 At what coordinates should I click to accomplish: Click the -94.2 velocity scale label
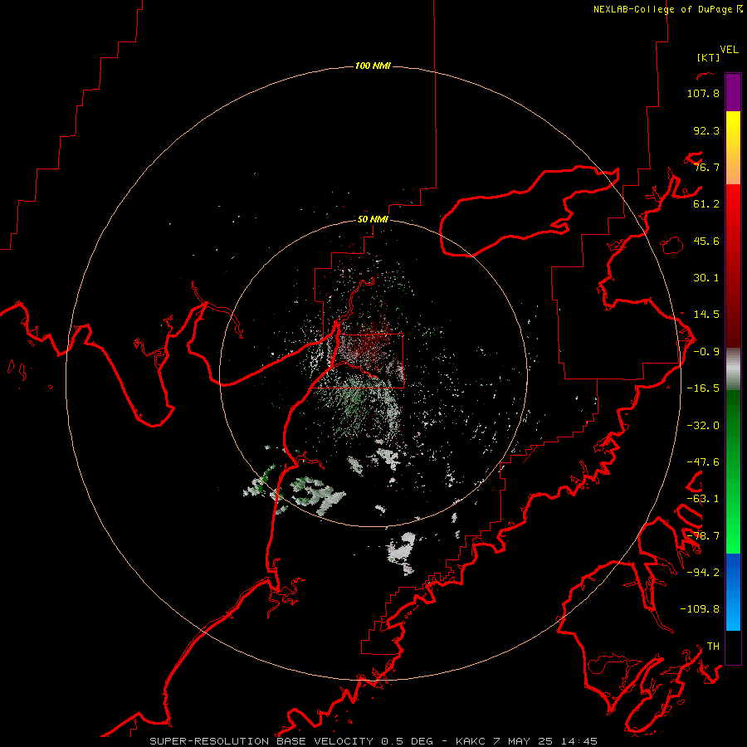click(703, 573)
